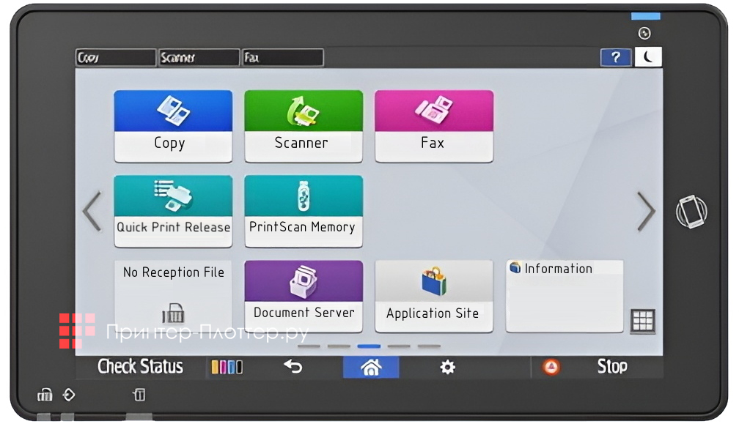The width and height of the screenshot is (739, 424).
Task: View toner color levels indicator
Action: coord(227,367)
